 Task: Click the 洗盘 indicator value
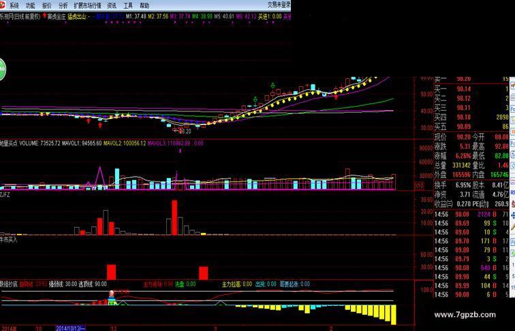pyautogui.click(x=185, y=284)
